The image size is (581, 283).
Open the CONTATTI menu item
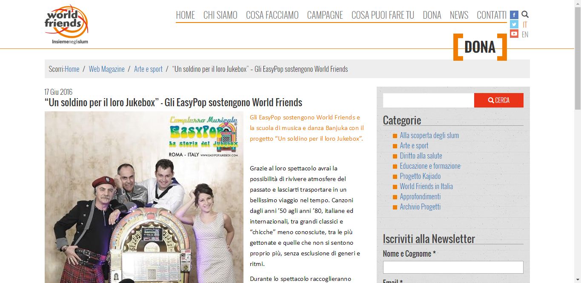[492, 15]
